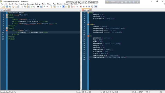This screenshot has width=165, height=93.
Task: Click the 'Happy Valentines Day' heading text
Action: point(32,33)
